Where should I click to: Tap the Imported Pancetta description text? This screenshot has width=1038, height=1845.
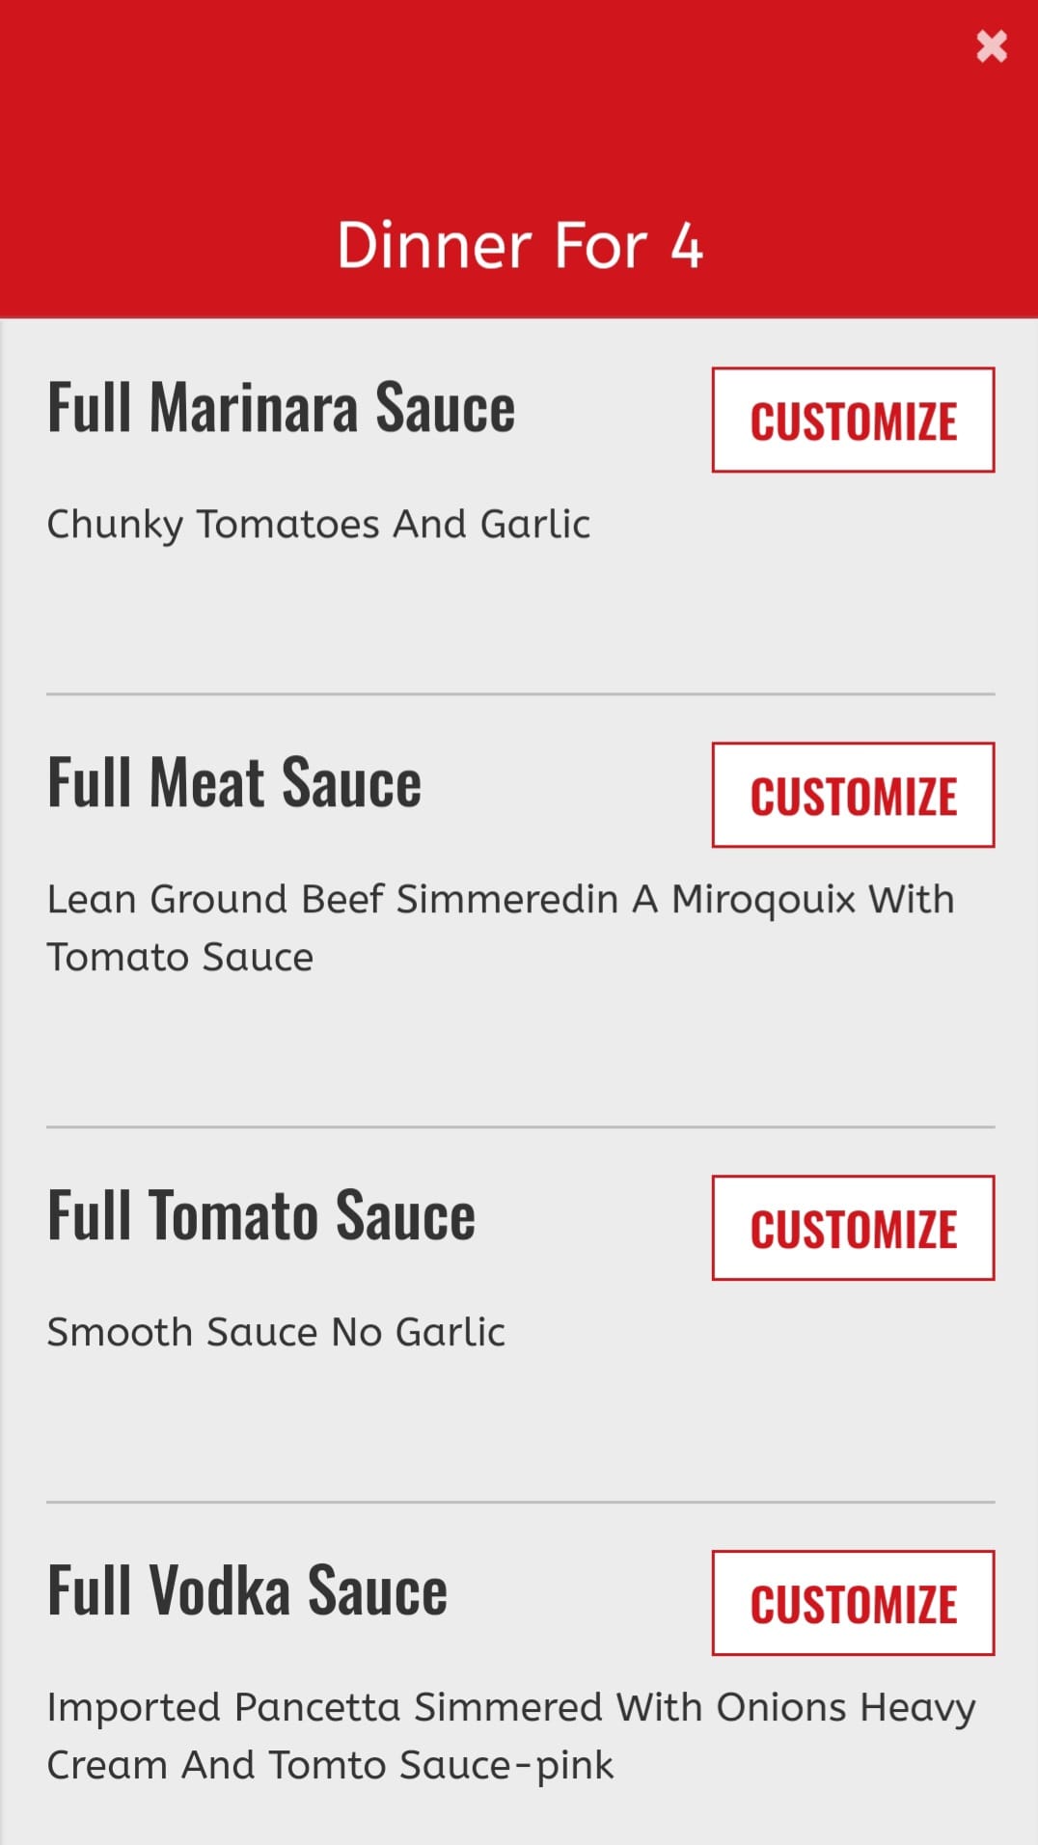pos(511,1708)
